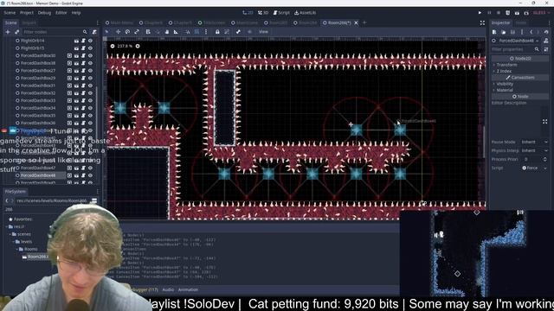This screenshot has height=311, width=554.
Task: Focus the Filter nodes search field
Action: pos(55,32)
